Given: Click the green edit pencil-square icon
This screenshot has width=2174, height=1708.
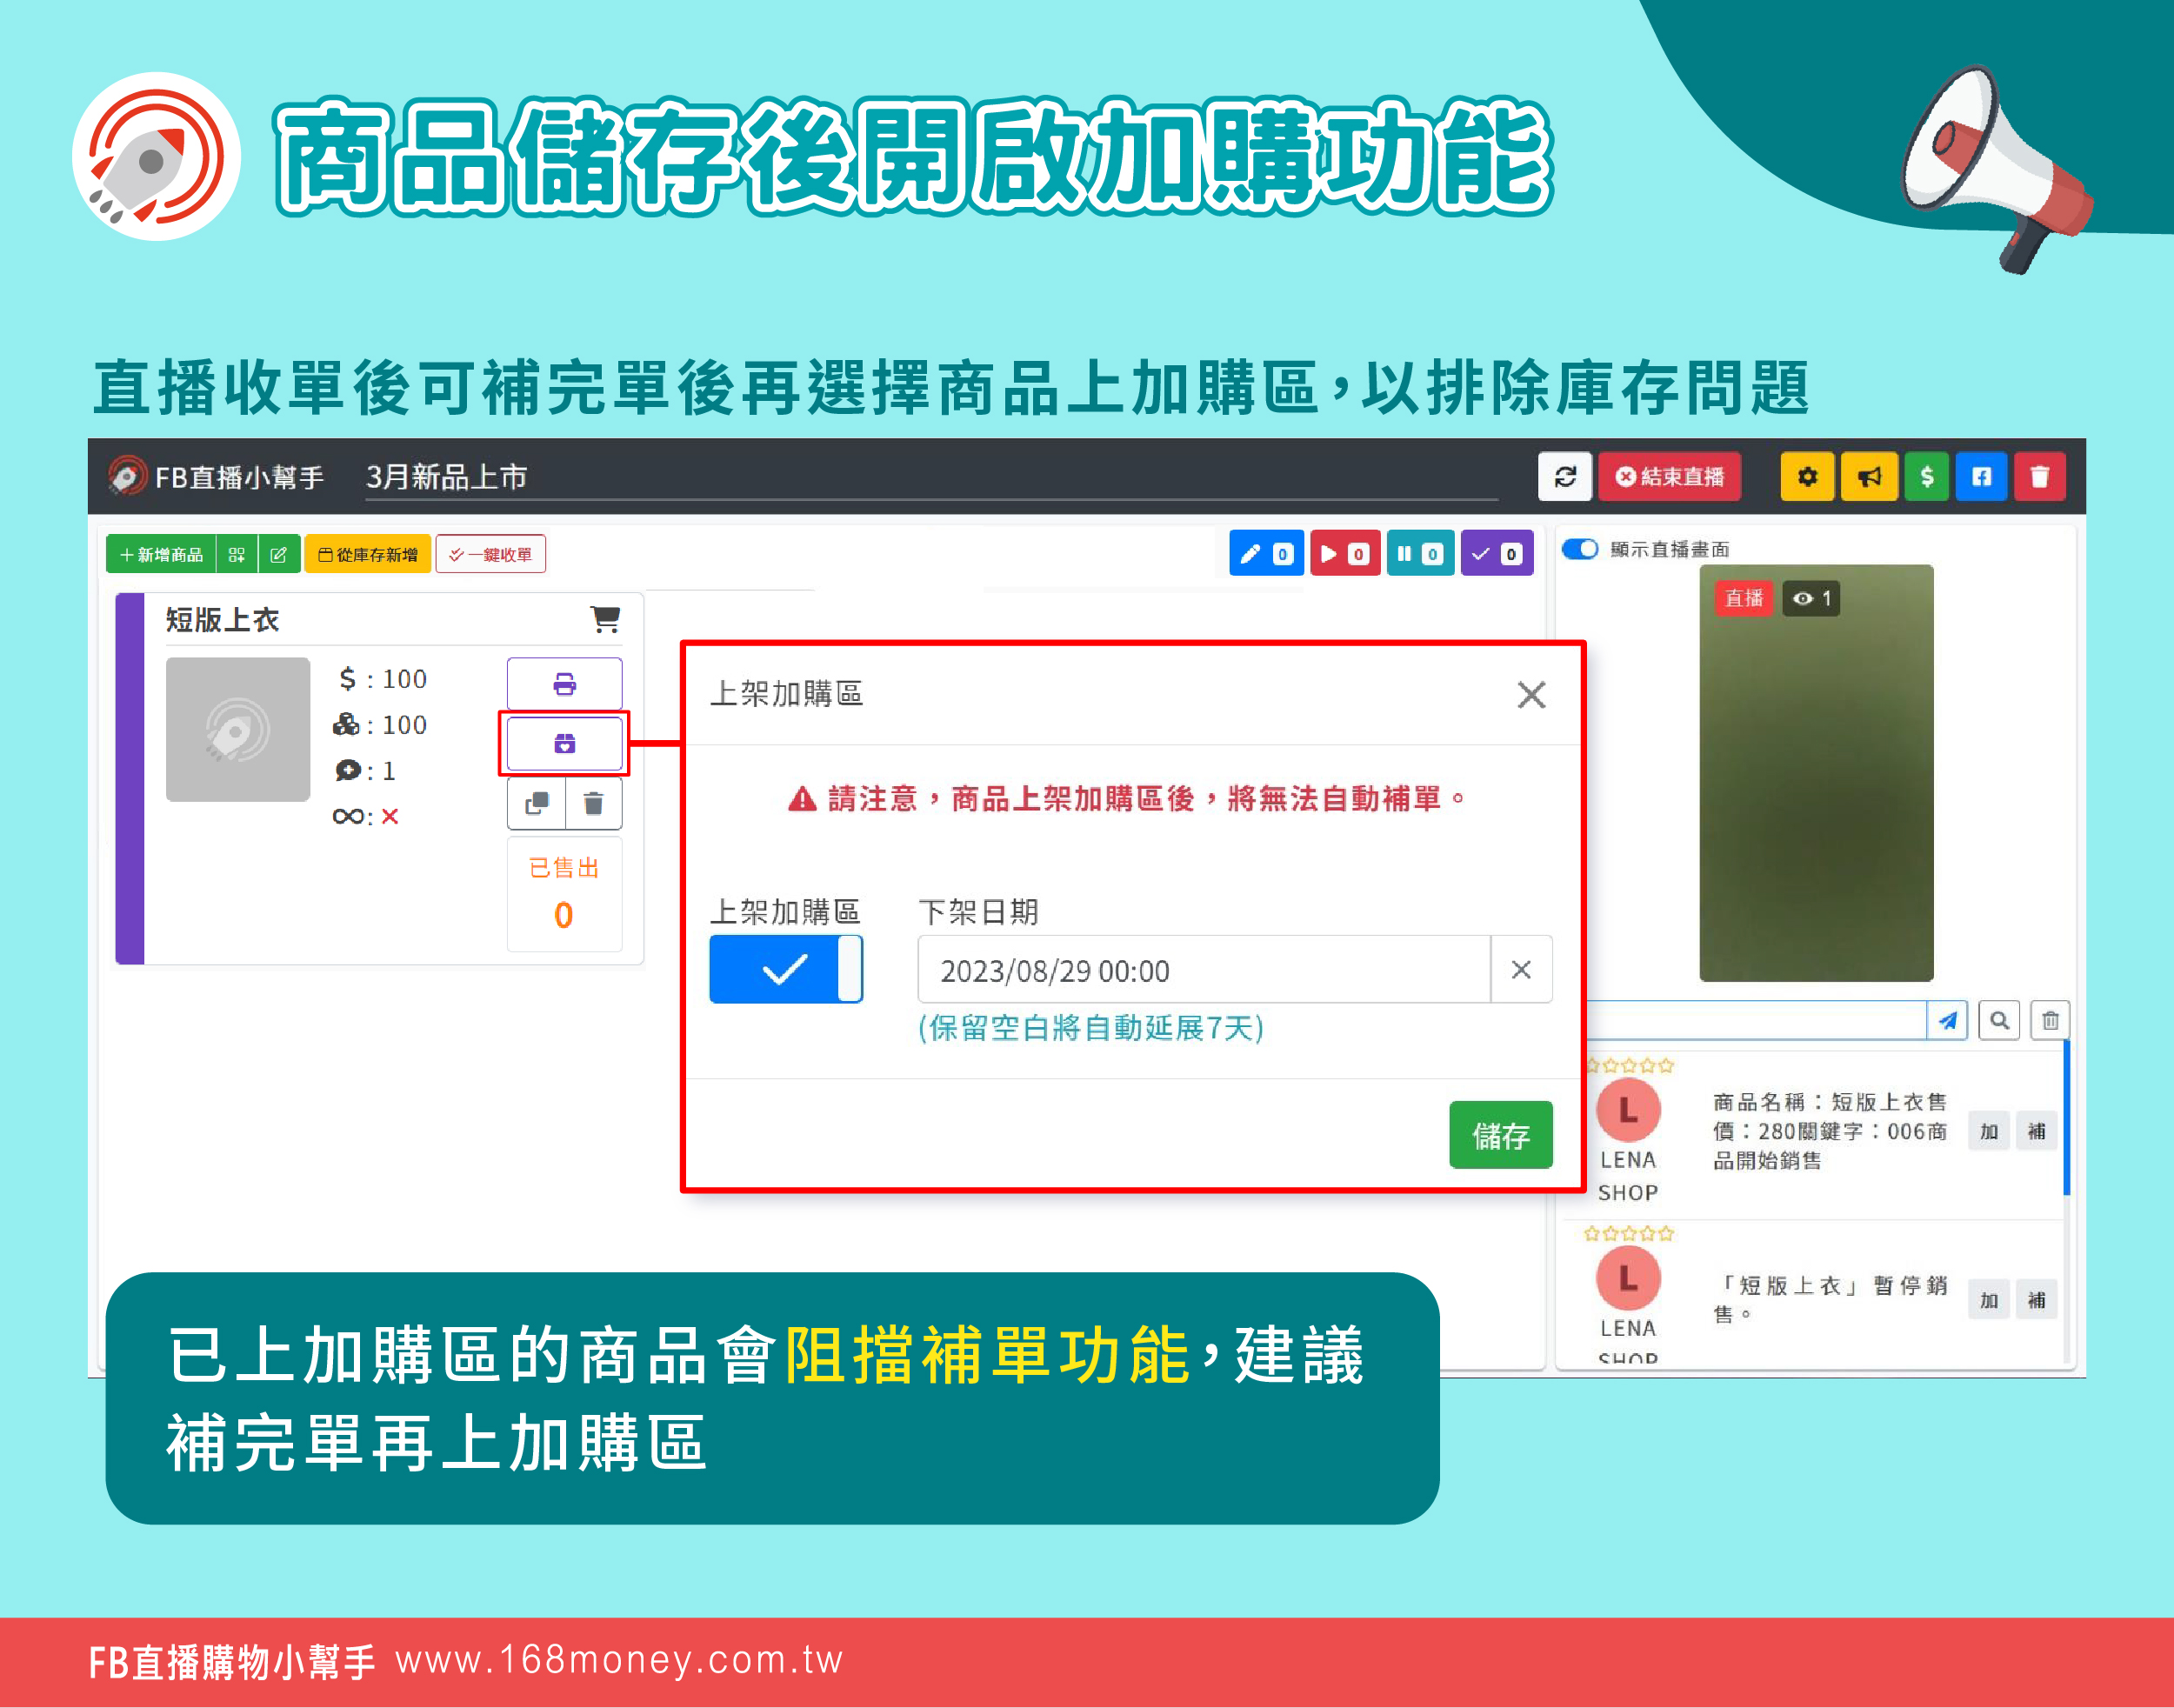Looking at the screenshot, I should (x=279, y=554).
